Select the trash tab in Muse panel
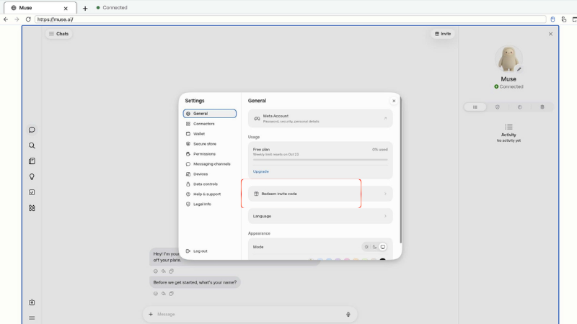This screenshot has height=324, width=577. [x=542, y=107]
